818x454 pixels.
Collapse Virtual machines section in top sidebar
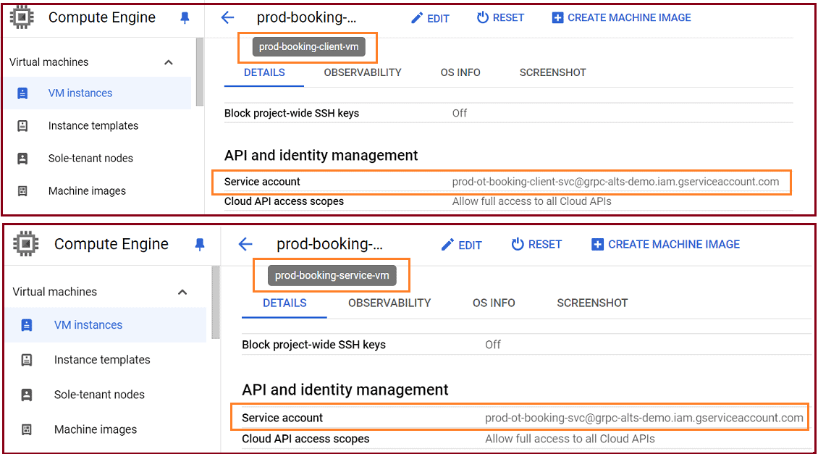(169, 62)
